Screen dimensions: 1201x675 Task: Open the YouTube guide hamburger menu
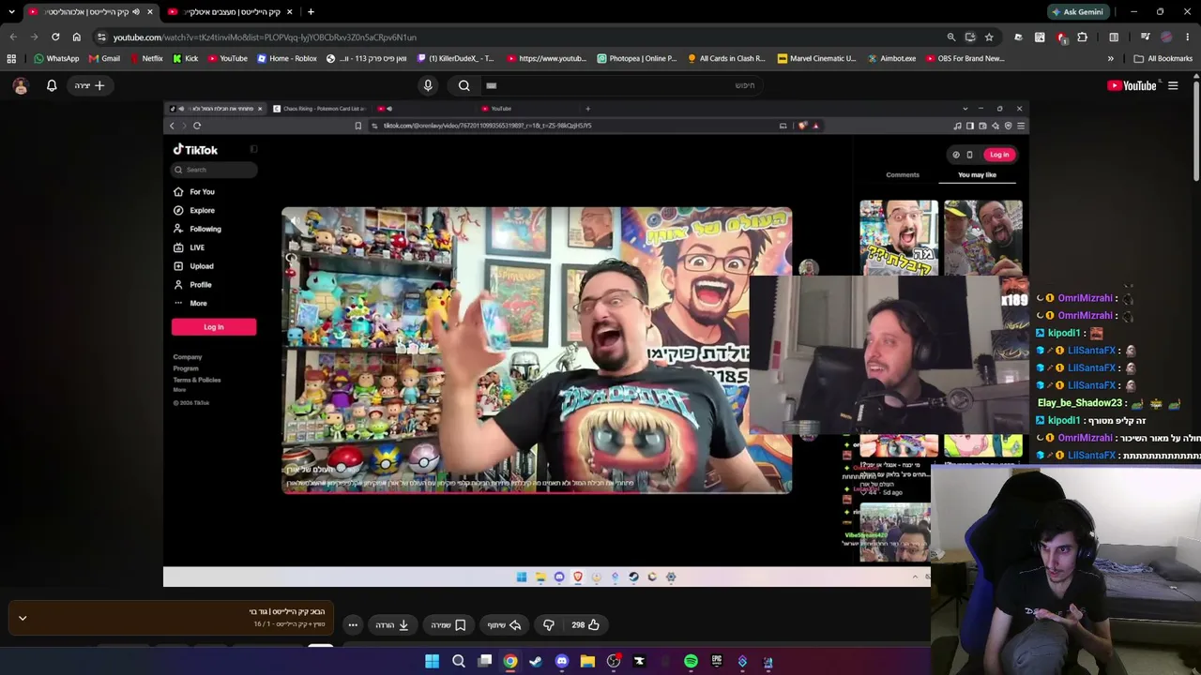(1173, 85)
